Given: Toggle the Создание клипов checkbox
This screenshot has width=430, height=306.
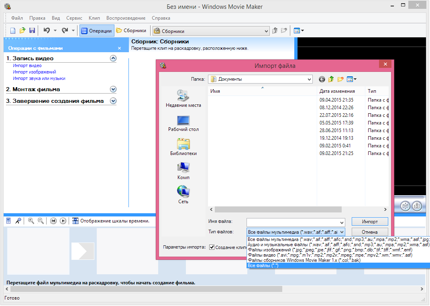Looking at the screenshot, I should pos(212,247).
